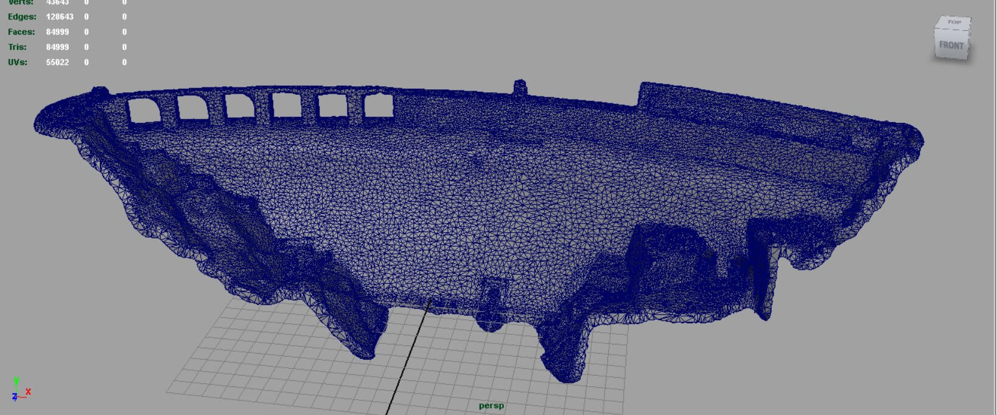The width and height of the screenshot is (997, 415).
Task: Click the UVs label in poly count HUD
Action: coord(18,62)
